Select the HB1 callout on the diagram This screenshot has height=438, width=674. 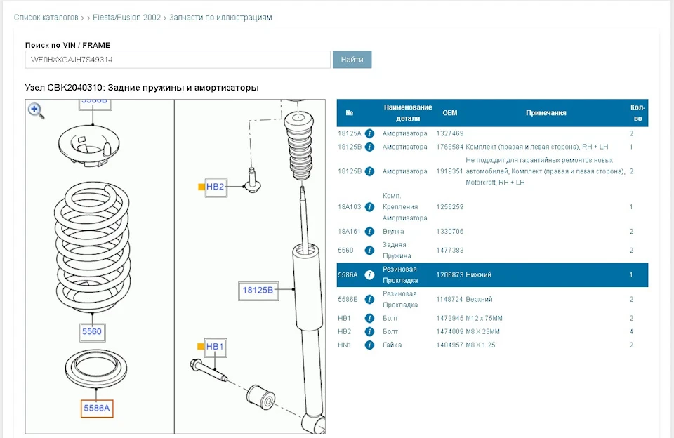click(216, 347)
